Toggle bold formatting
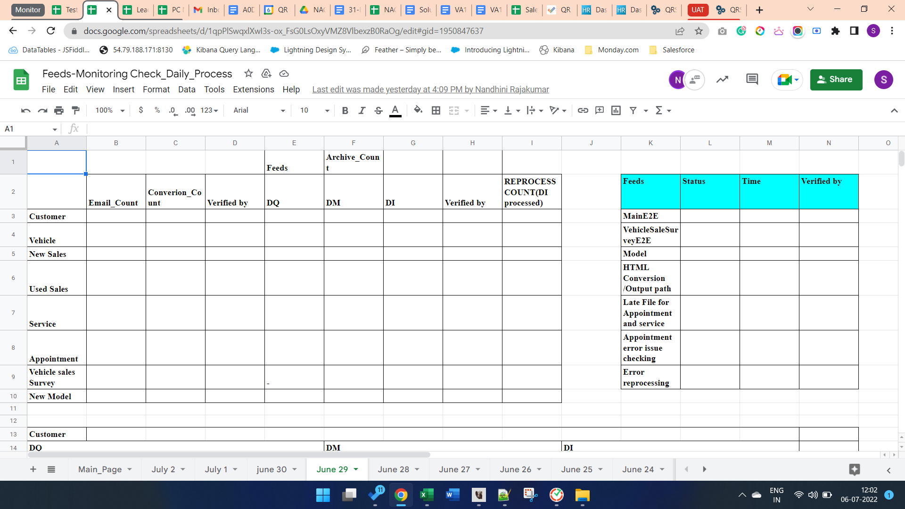Viewport: 905px width, 509px height. (345, 110)
